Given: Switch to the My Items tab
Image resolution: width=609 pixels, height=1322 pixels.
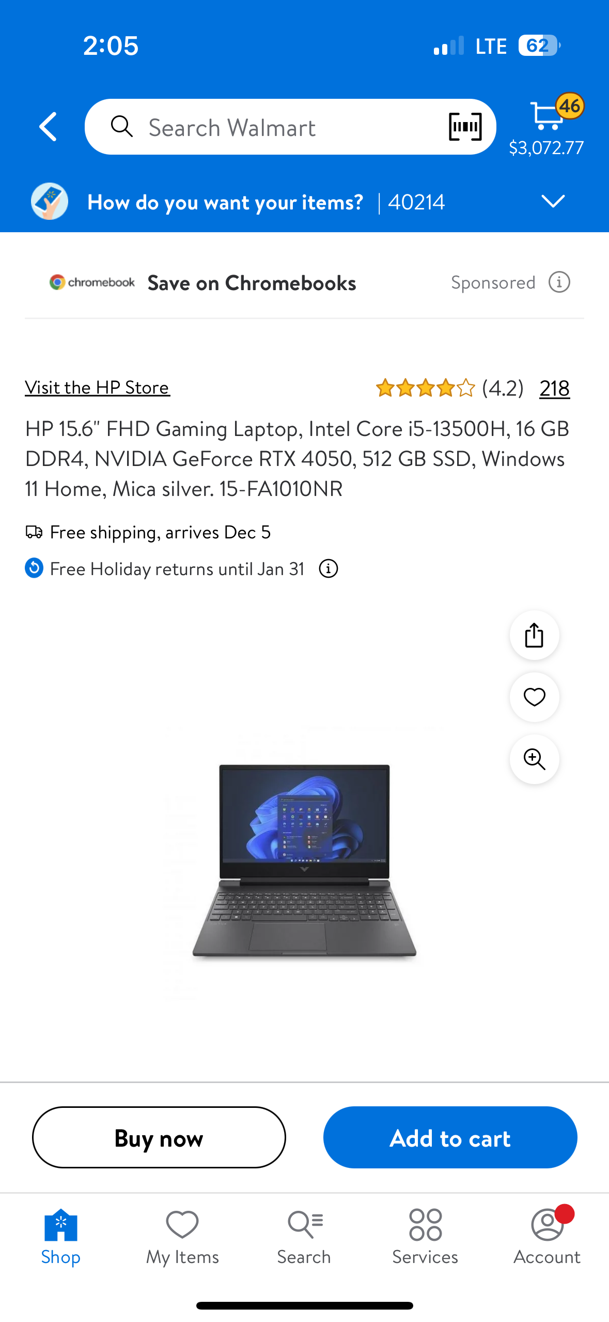Looking at the screenshot, I should coord(182,1238).
